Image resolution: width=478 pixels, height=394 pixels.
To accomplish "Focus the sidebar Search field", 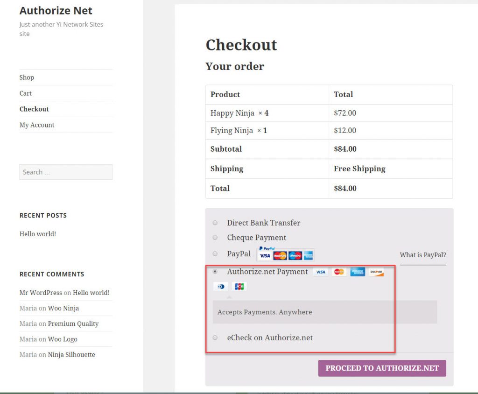I will click(x=66, y=172).
